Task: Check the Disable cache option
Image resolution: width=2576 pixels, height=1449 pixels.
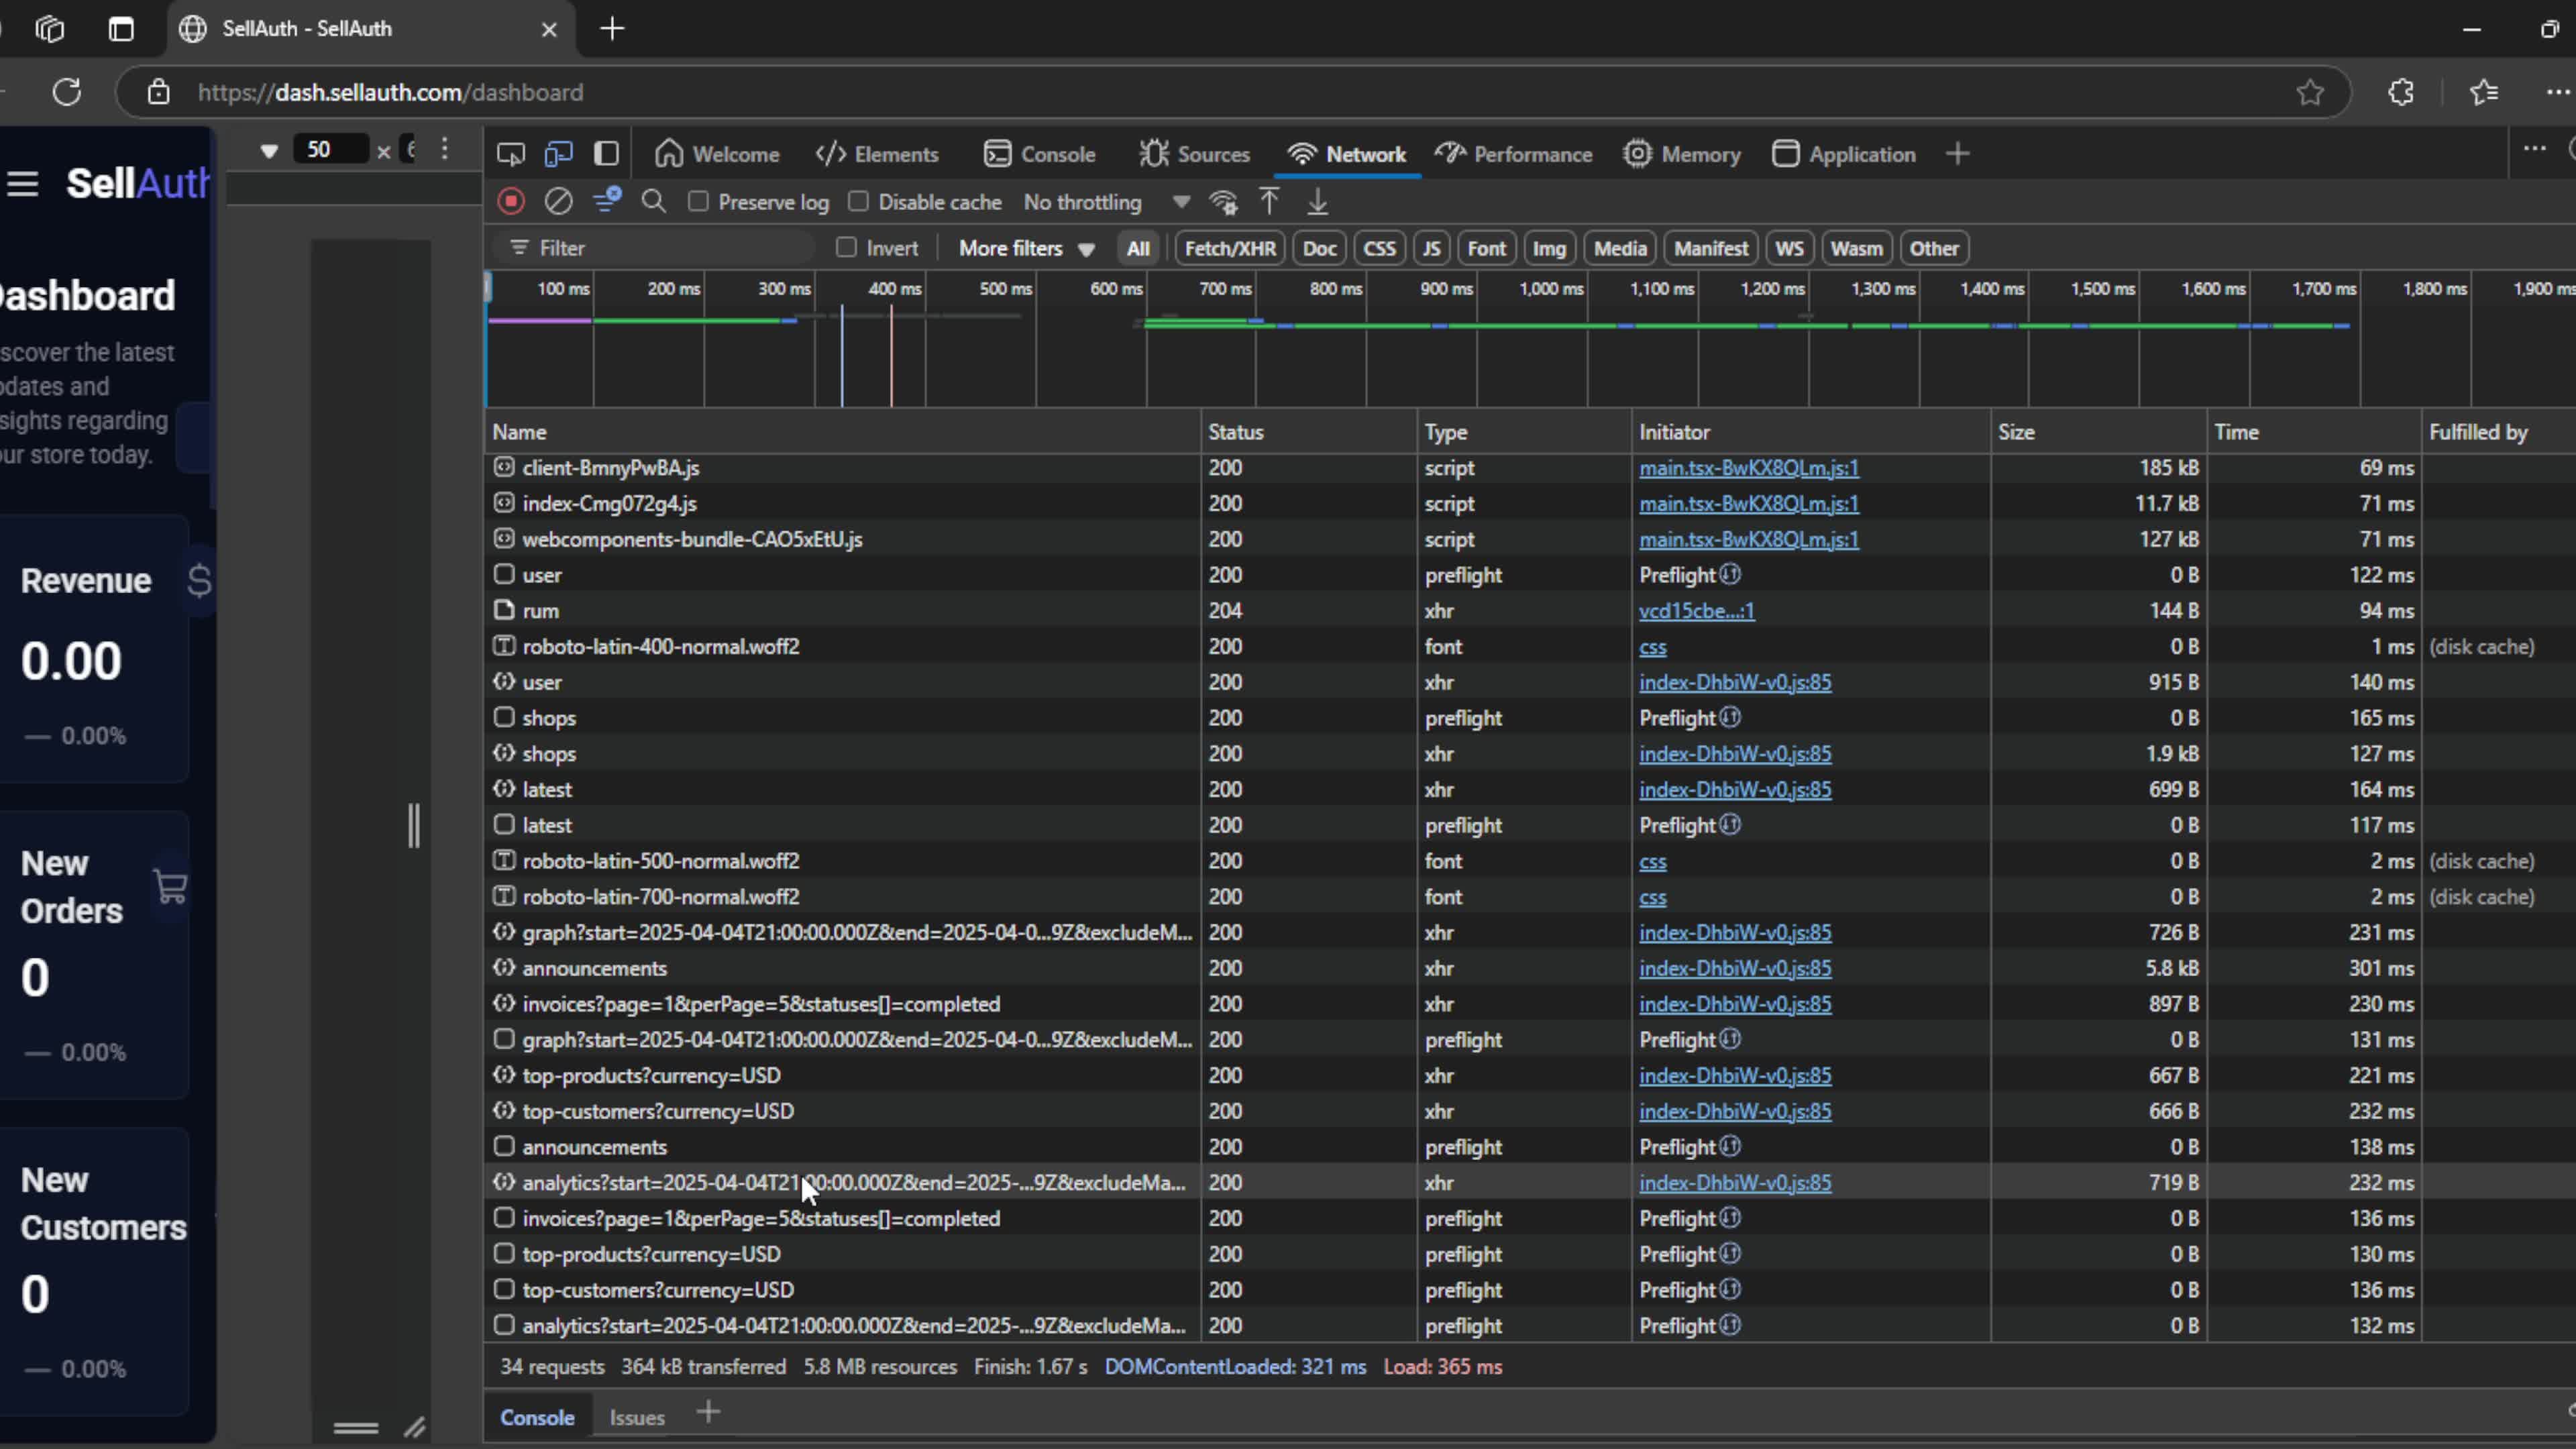Action: [858, 202]
